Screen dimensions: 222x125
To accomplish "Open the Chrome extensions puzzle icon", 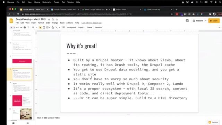I will point(210,14).
